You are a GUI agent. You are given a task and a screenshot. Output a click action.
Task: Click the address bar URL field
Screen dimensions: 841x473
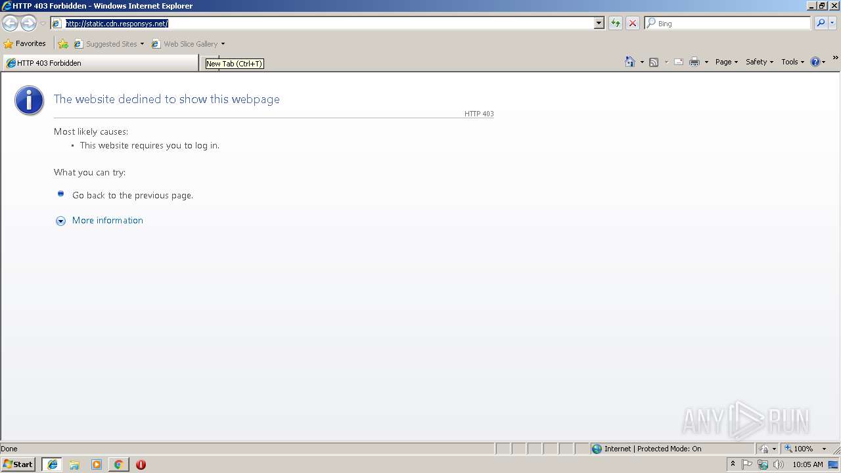[322, 23]
